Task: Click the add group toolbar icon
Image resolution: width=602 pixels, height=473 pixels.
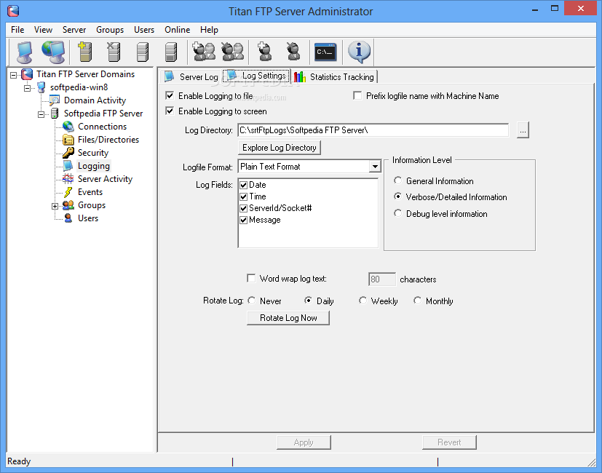Action: pyautogui.click(x=204, y=52)
